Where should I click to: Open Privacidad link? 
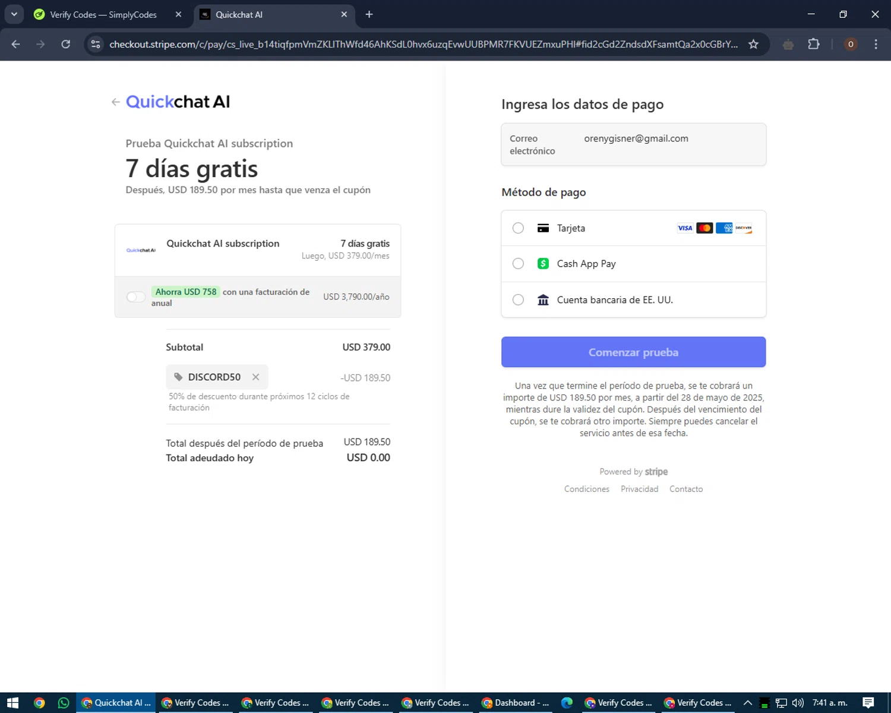pyautogui.click(x=640, y=489)
